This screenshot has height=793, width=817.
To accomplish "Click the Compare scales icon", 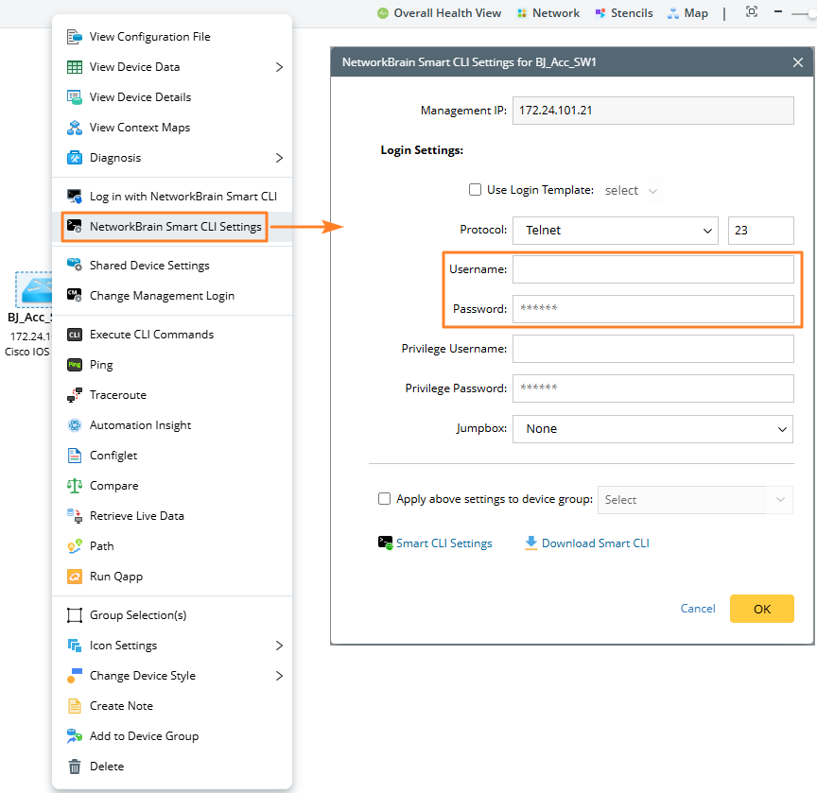I will pyautogui.click(x=75, y=486).
